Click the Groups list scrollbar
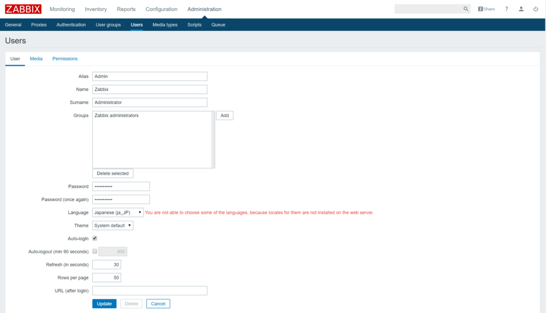The image size is (546, 313). pyautogui.click(x=213, y=140)
